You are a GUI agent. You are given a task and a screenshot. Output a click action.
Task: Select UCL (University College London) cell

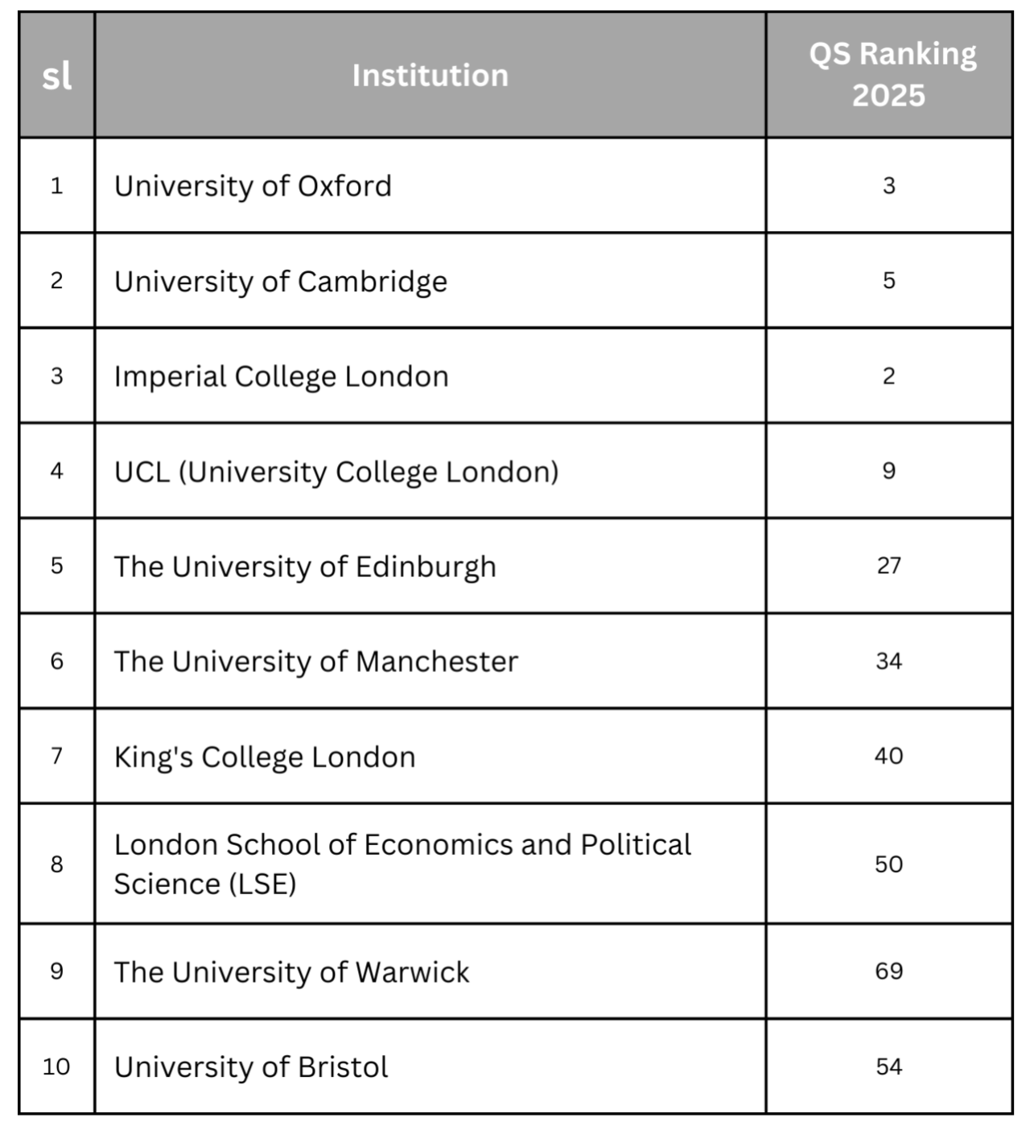click(336, 471)
